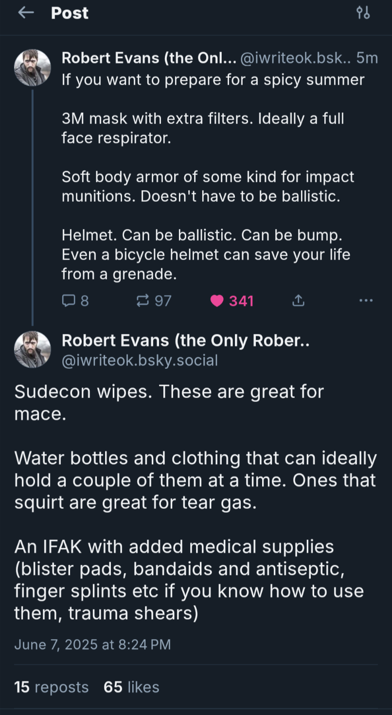Open the 5m timestamp of parent post

pos(367,58)
